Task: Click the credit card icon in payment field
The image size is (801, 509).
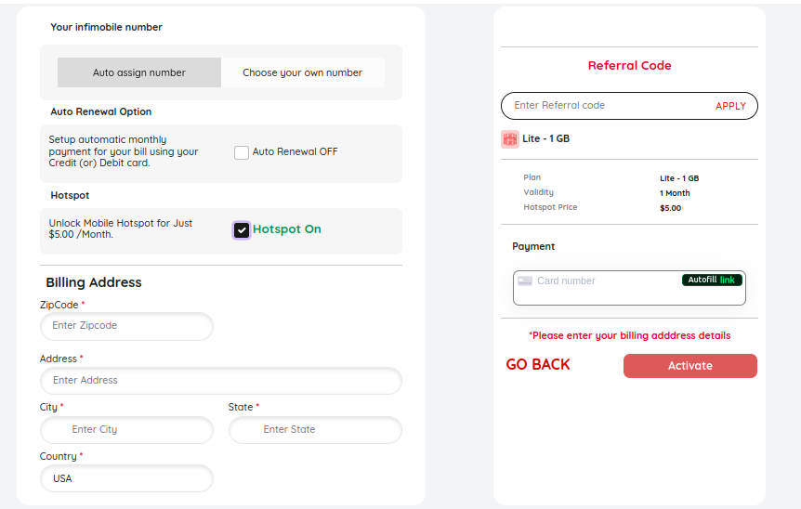Action: click(525, 281)
